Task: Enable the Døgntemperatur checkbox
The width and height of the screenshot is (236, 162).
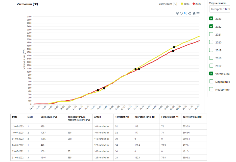Action: (x=211, y=81)
